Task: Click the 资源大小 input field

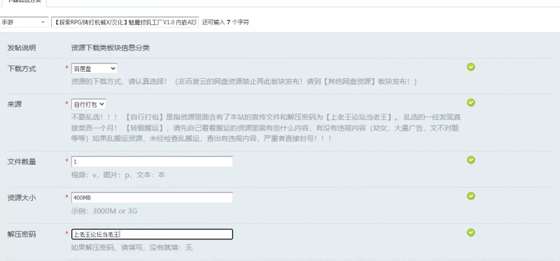Action: [152, 197]
